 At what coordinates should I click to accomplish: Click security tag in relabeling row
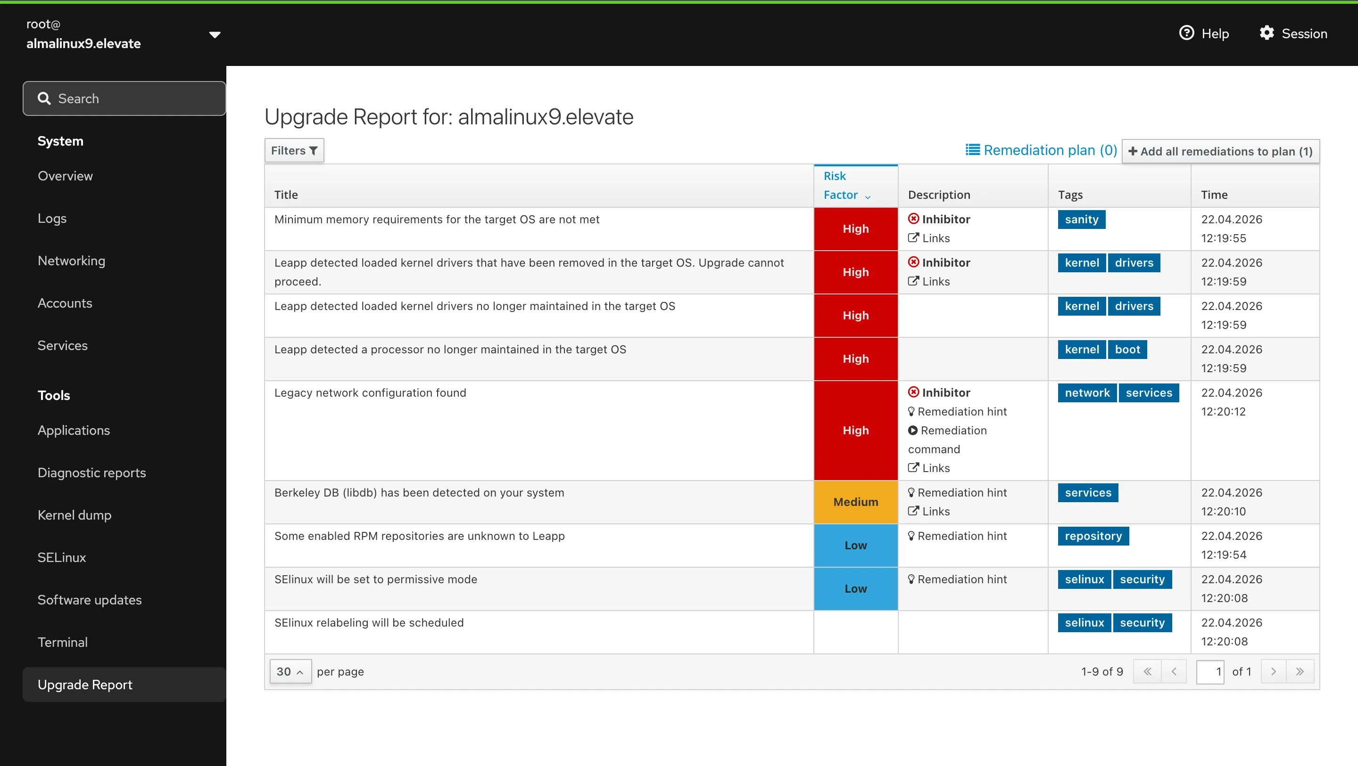(x=1143, y=622)
